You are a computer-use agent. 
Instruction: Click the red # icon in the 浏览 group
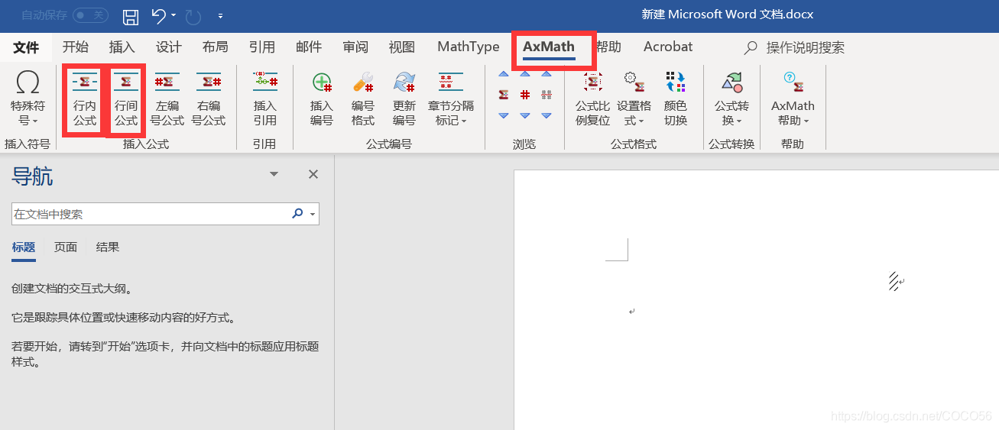[x=525, y=95]
